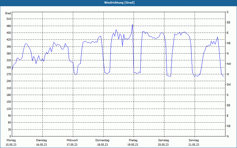Image resolution: width=237 pixels, height=148 pixels.
Task: Select compass label "SE" beside the 480 gridline
Action: 228,22
